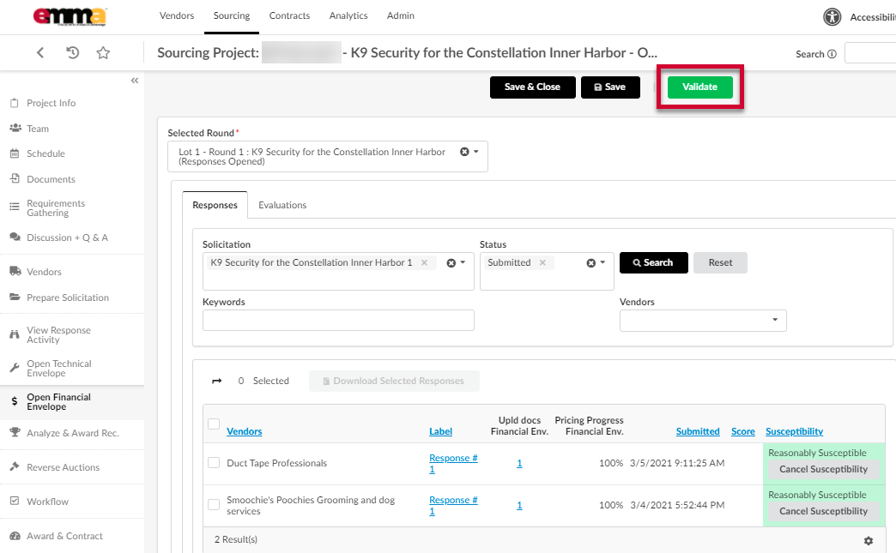
Task: Open the history clock icon
Action: point(72,53)
